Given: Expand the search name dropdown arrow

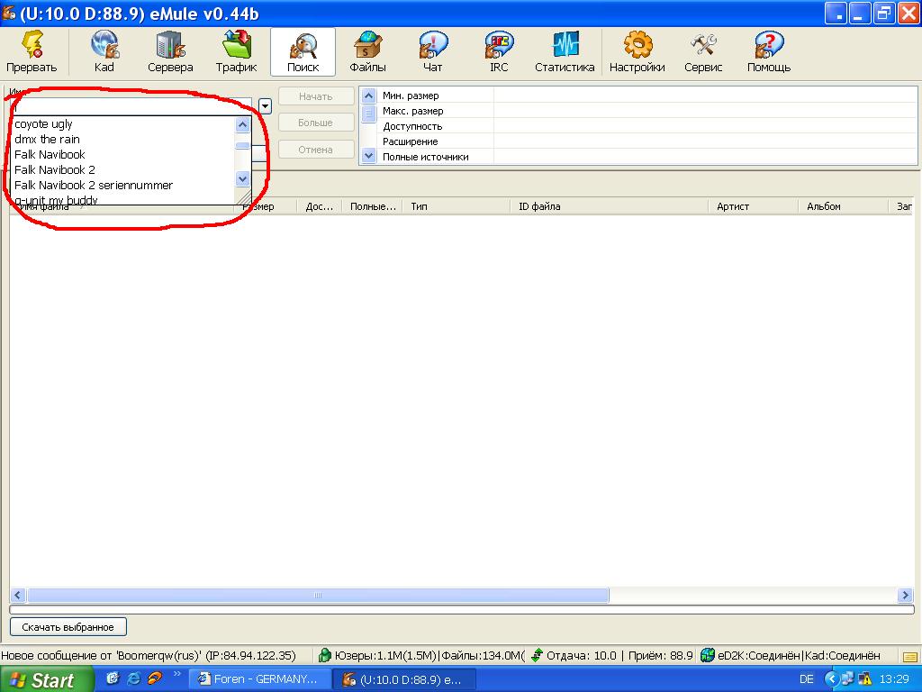Looking at the screenshot, I should 265,106.
